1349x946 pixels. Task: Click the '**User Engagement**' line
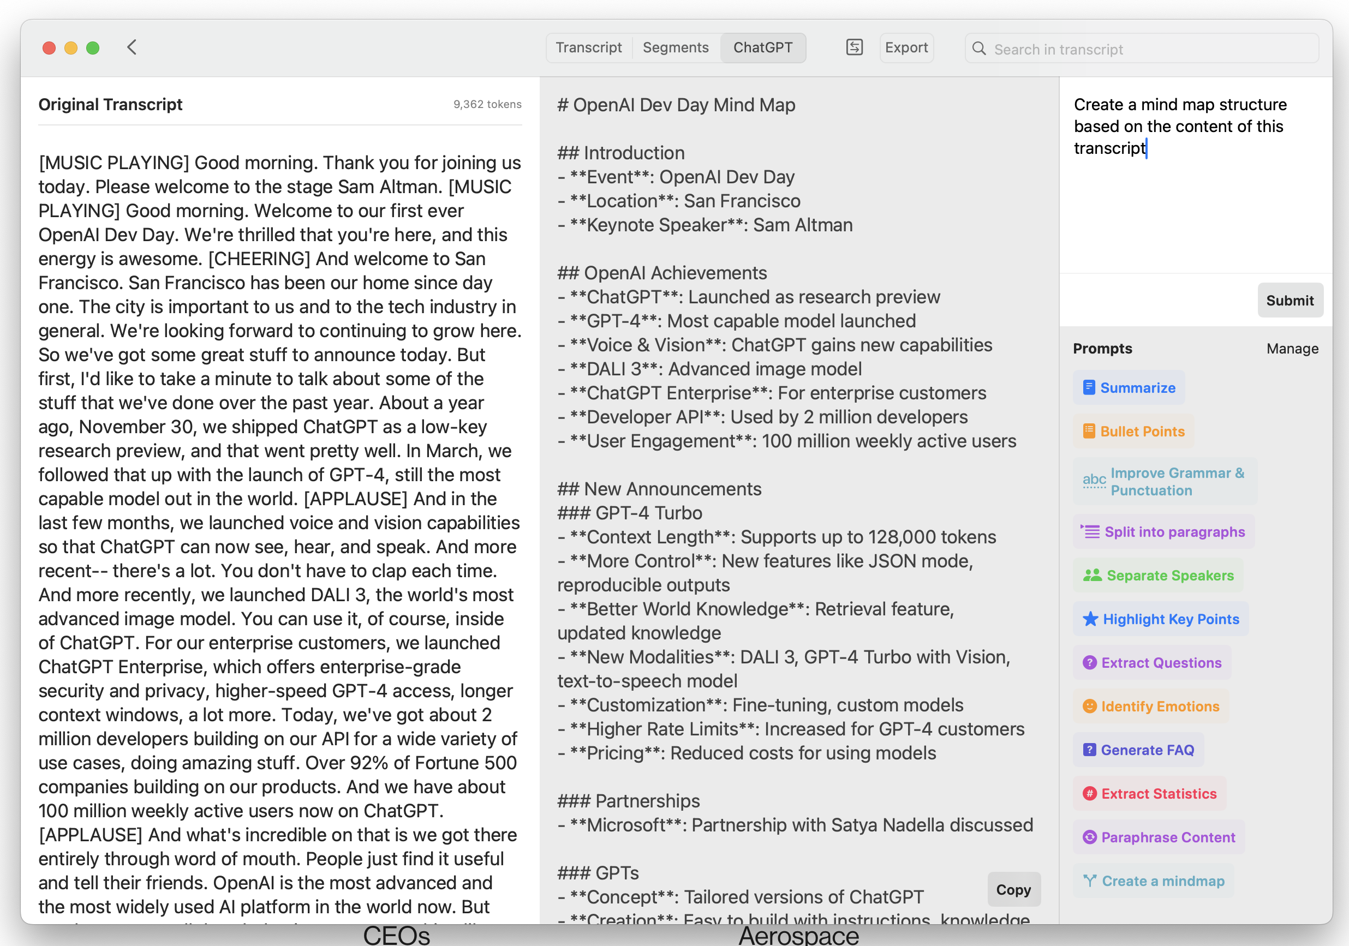[787, 440]
